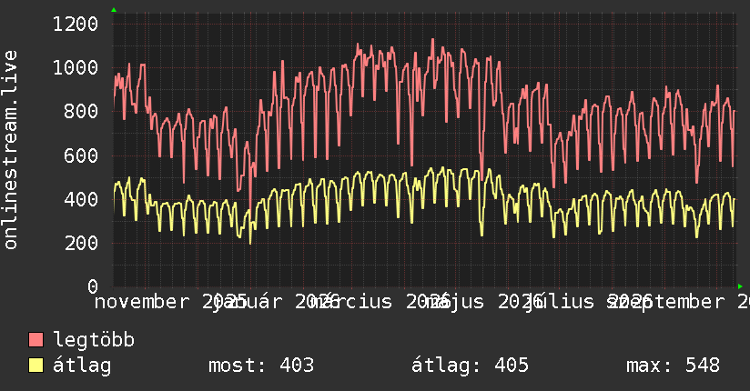Click the pink legtöbb legend swatch

(x=35, y=340)
